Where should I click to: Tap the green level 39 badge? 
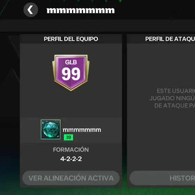pos(68,137)
